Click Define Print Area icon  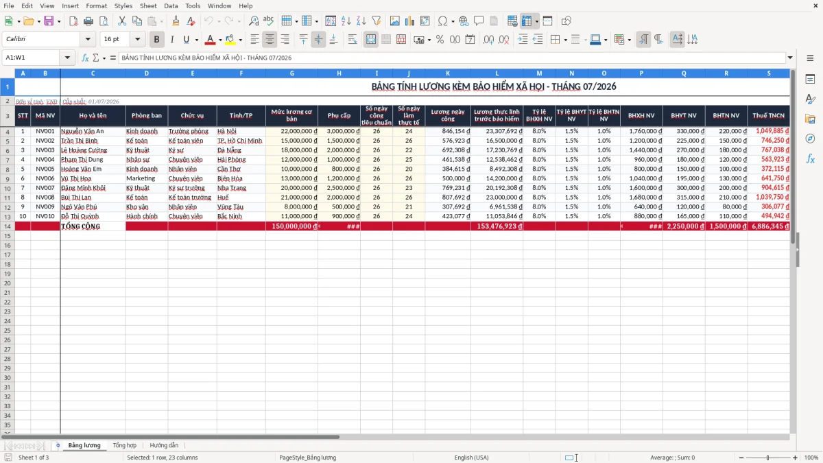point(512,21)
